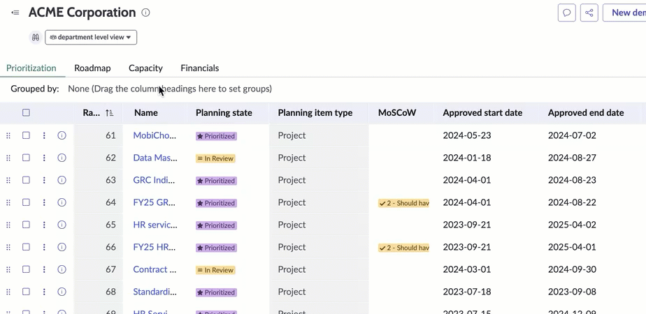The height and width of the screenshot is (314, 646).
Task: Show info for rank 65 HR servic row
Action: click(x=62, y=225)
